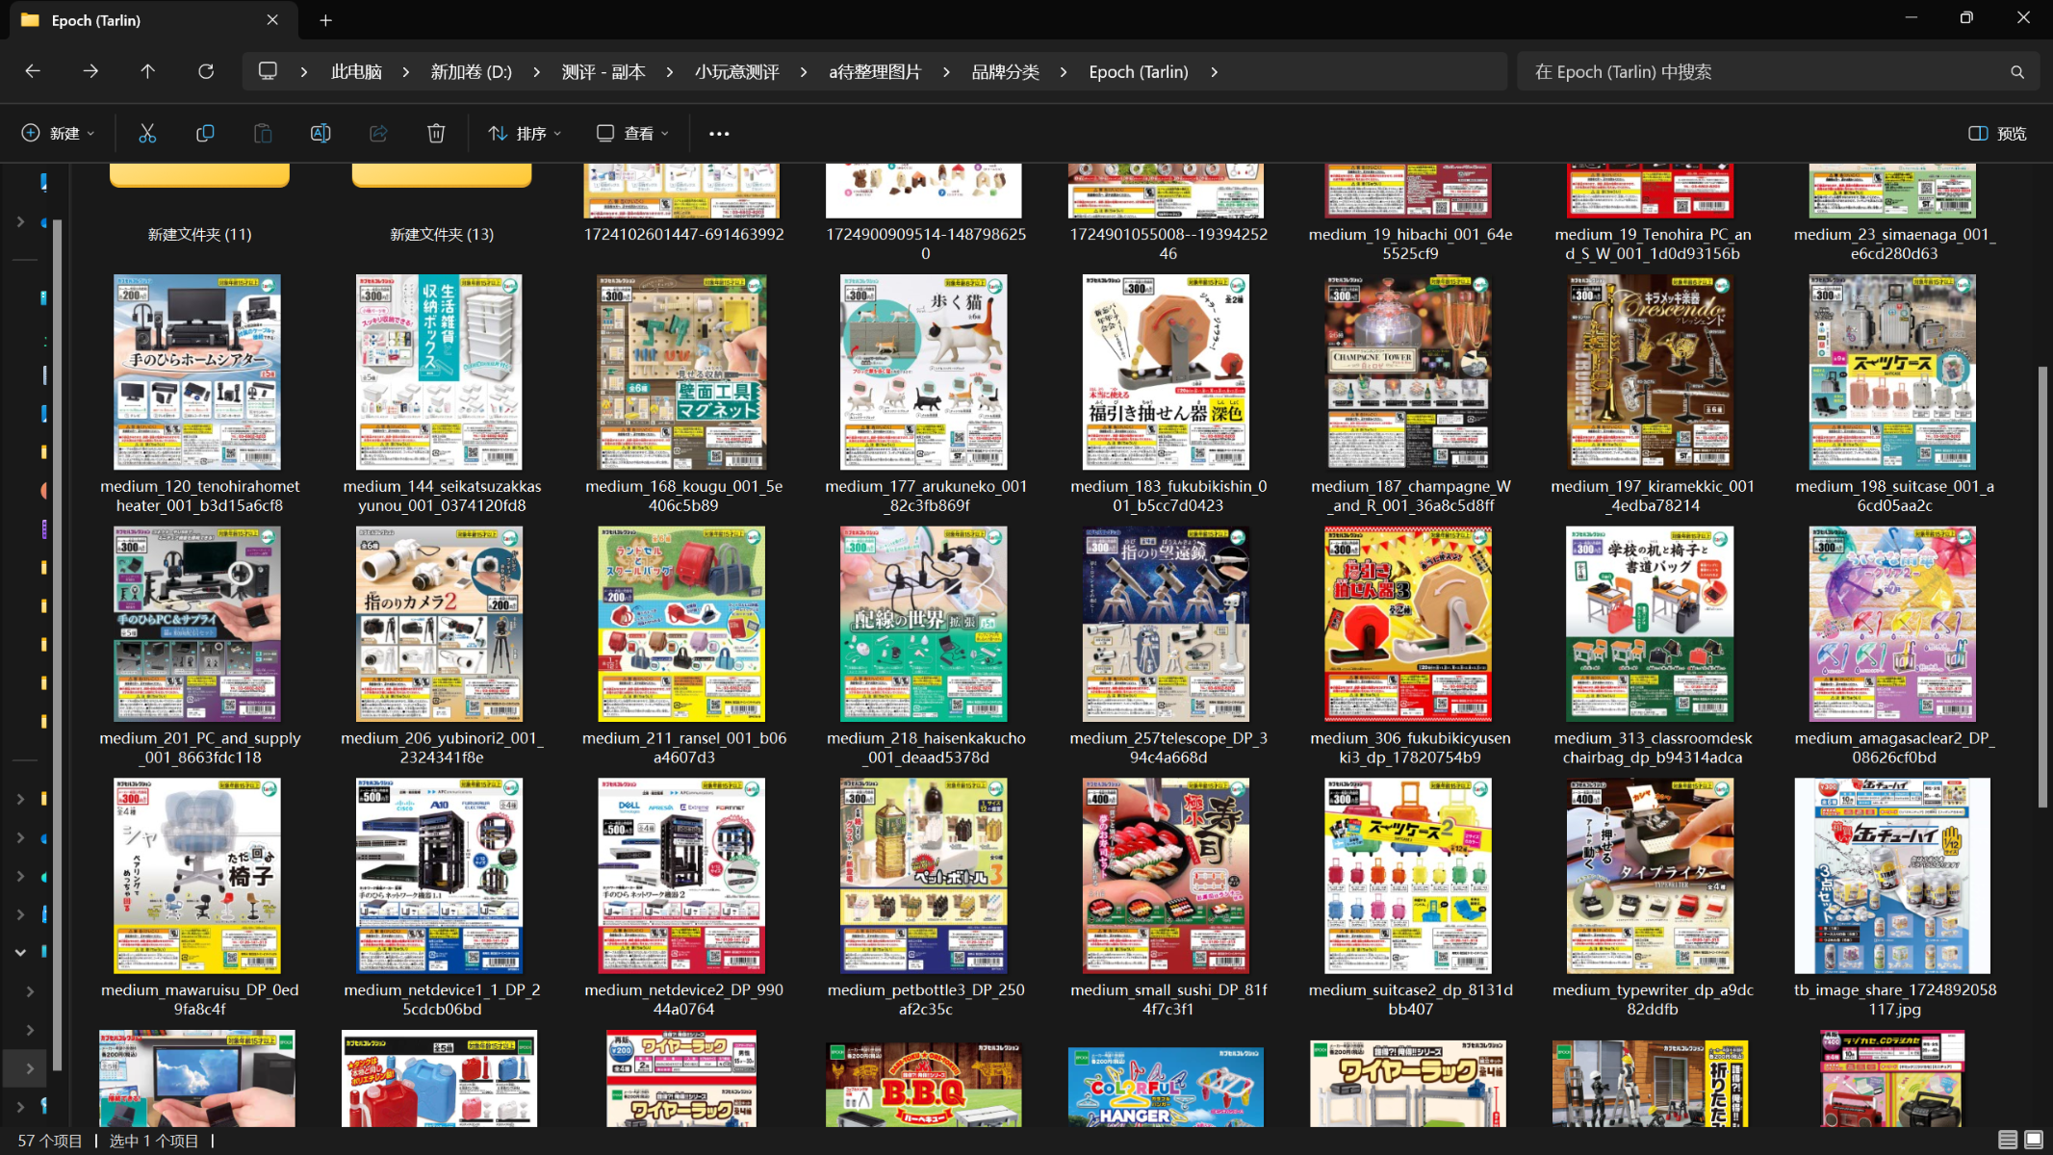Click 小玩意测评 breadcrumb segment

coord(736,72)
